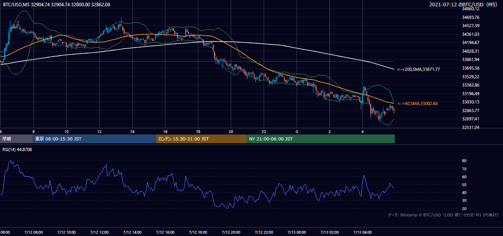Click the 7/13 02:00 time axis label
The width and height of the screenshot is (503, 236).
tap(329, 232)
